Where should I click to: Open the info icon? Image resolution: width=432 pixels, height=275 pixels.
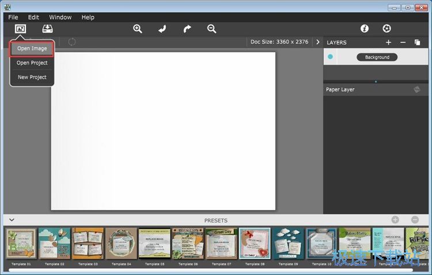click(364, 29)
